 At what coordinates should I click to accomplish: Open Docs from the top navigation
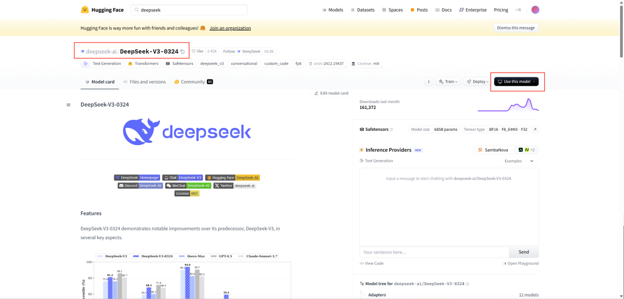point(444,10)
